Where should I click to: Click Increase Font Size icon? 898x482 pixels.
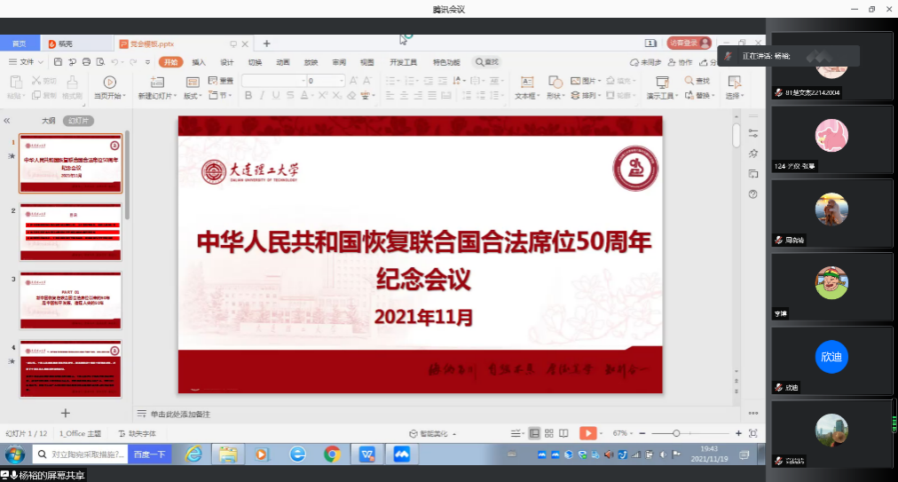click(x=353, y=81)
